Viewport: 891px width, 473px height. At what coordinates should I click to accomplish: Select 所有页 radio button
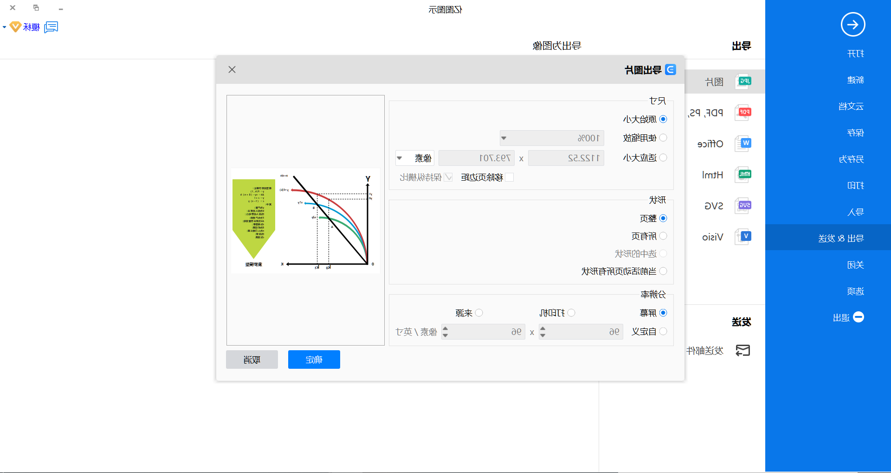pos(663,236)
